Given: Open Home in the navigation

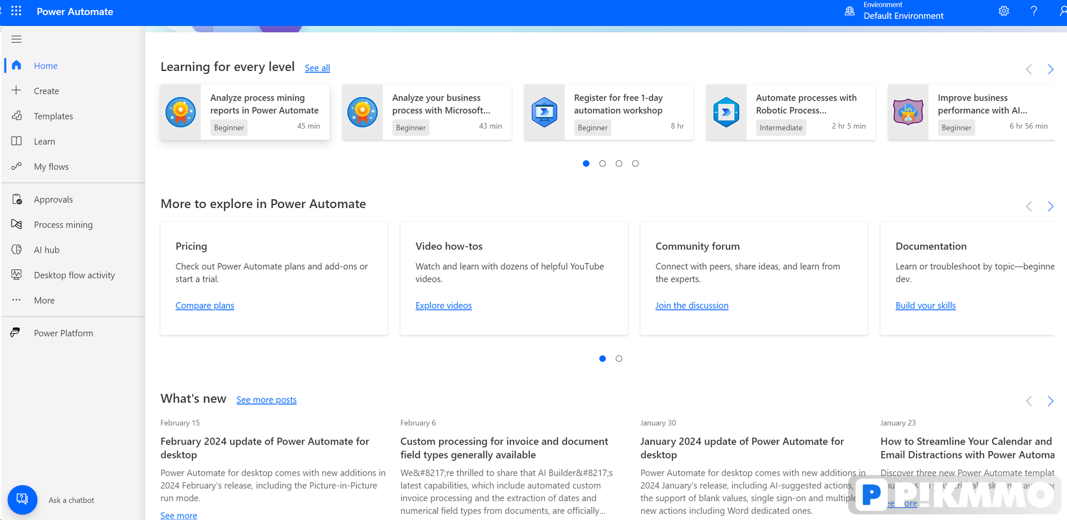Looking at the screenshot, I should pos(46,65).
